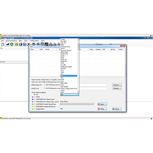Click Browse next to the ecu list xml
Screen dimensions: 153x153
pos(117,88)
